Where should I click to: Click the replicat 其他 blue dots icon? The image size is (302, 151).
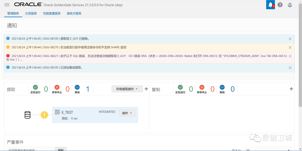222,88
